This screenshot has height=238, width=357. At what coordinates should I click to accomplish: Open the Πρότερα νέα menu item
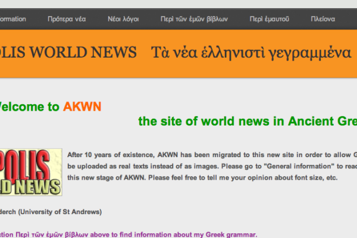67,19
